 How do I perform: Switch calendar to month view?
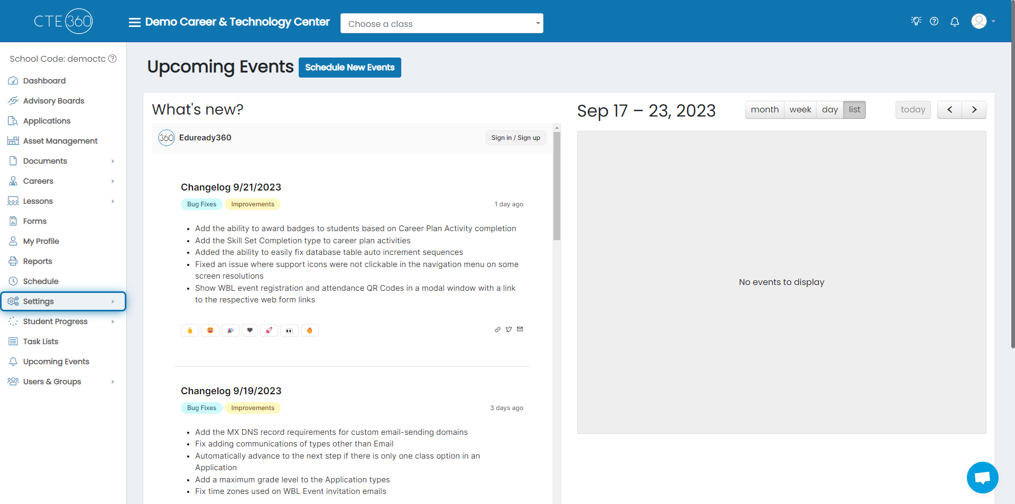click(x=764, y=110)
